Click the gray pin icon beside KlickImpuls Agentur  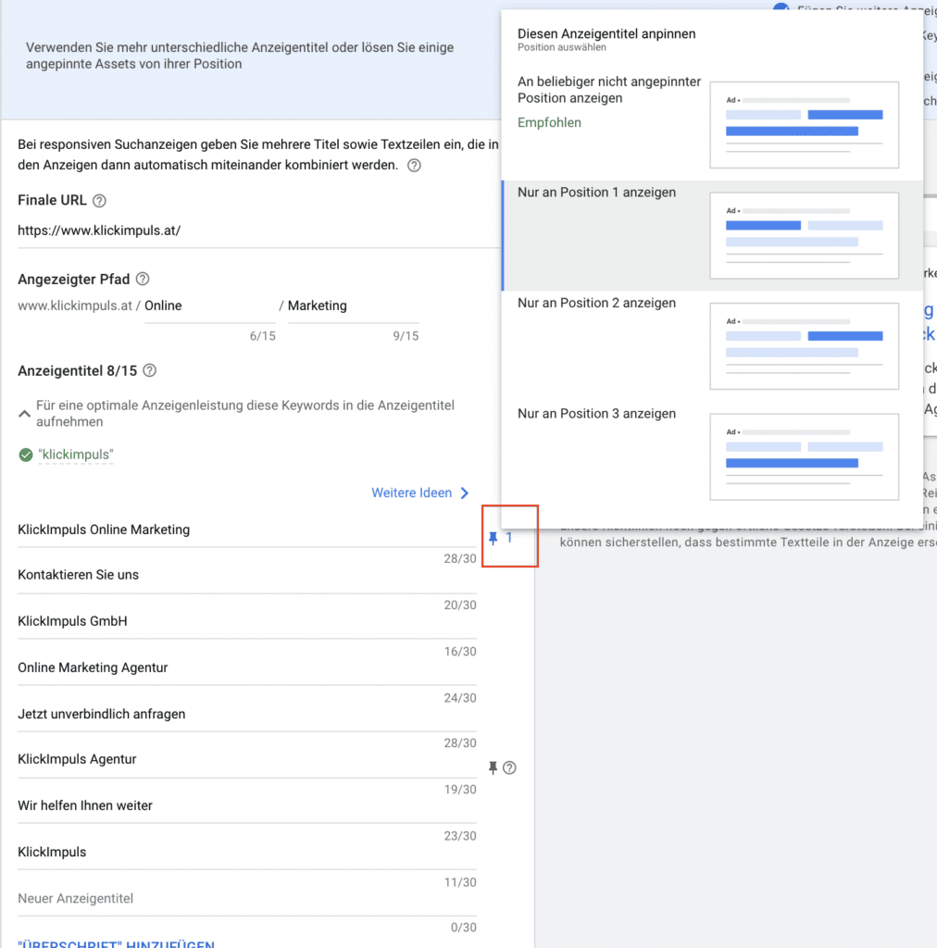(493, 767)
